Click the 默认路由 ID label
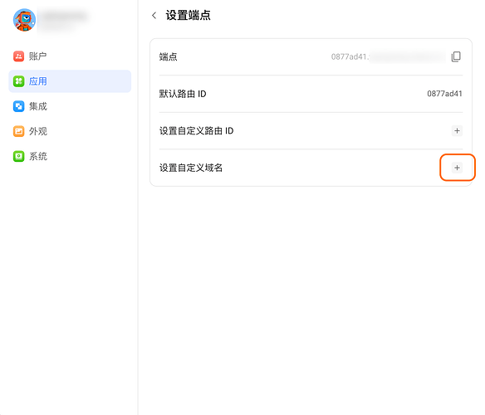The image size is (485, 415). (x=183, y=94)
